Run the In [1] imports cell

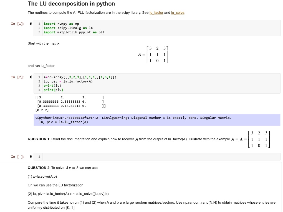pyautogui.click(x=31, y=24)
